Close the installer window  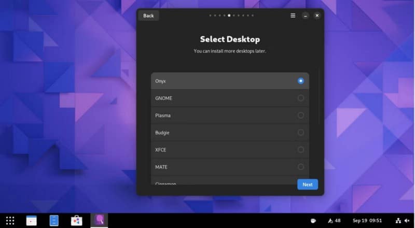pos(317,16)
